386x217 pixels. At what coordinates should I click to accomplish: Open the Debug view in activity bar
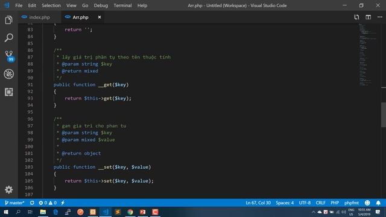9,74
